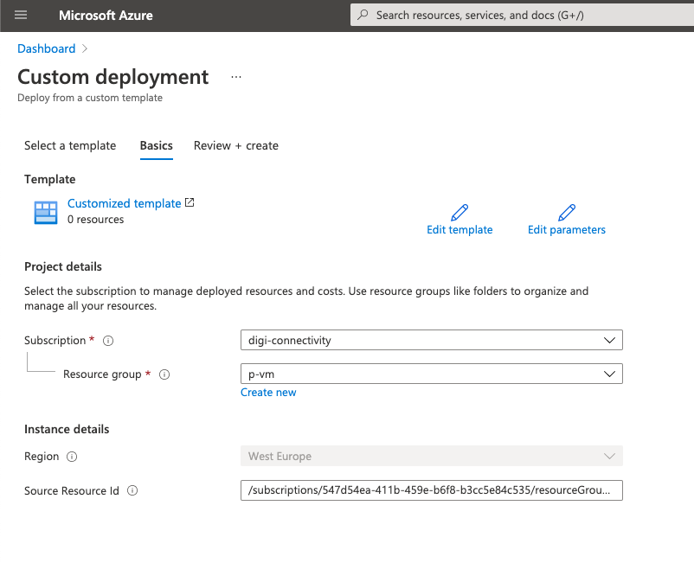The image size is (694, 563).
Task: Show info tooltip for Source Resource Id
Action: pyautogui.click(x=132, y=490)
